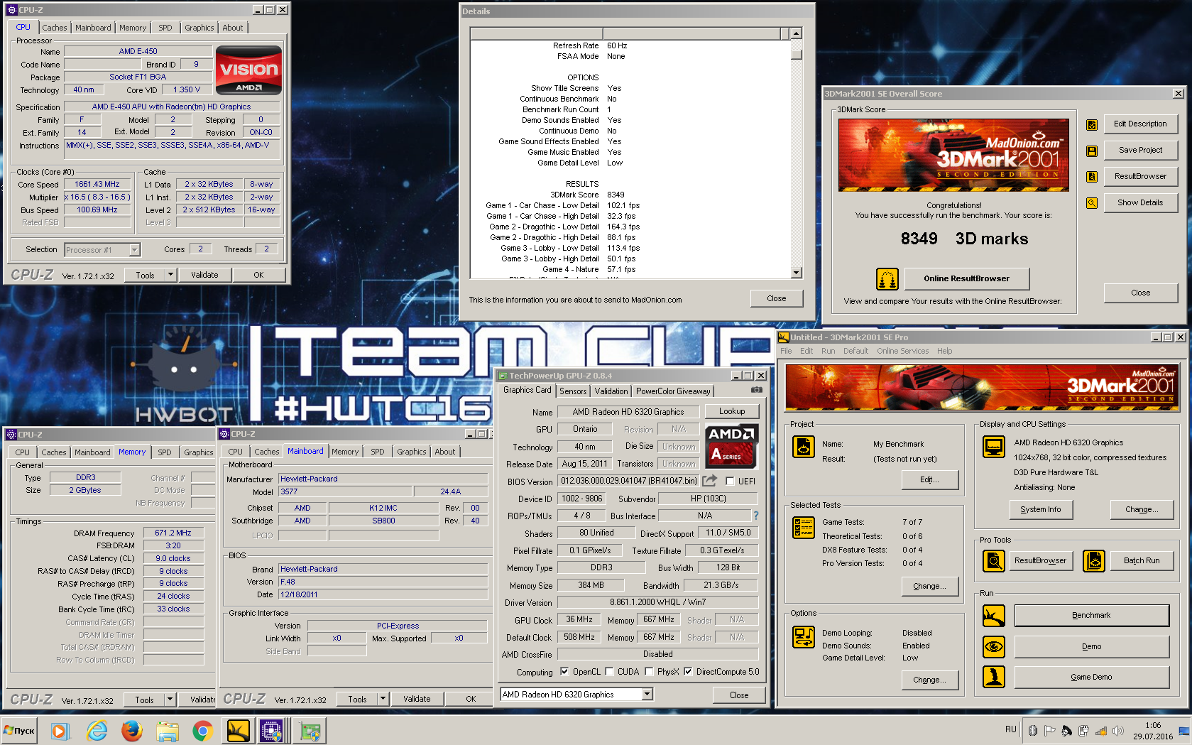Click the Edit Description icon in score window
The image size is (1192, 745).
tap(1092, 125)
